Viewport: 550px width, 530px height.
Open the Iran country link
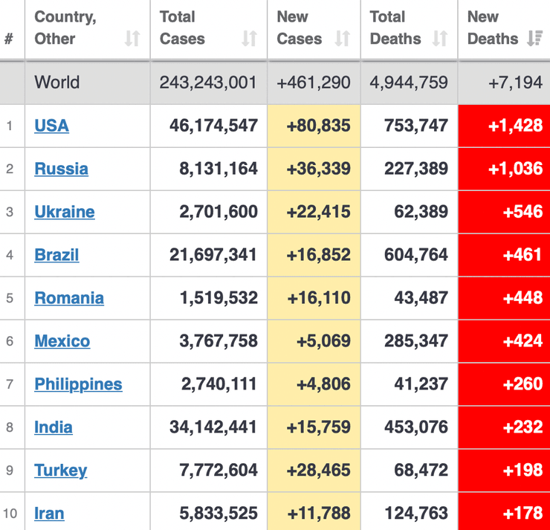49,514
